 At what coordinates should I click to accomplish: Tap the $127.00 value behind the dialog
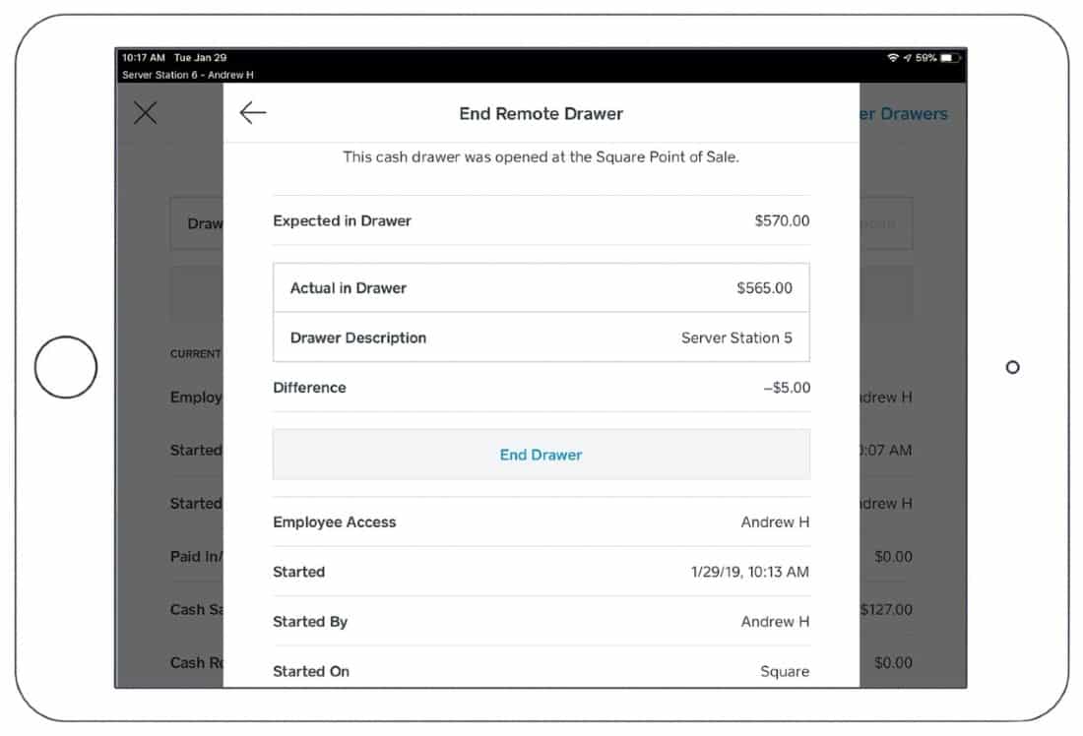pyautogui.click(x=886, y=610)
